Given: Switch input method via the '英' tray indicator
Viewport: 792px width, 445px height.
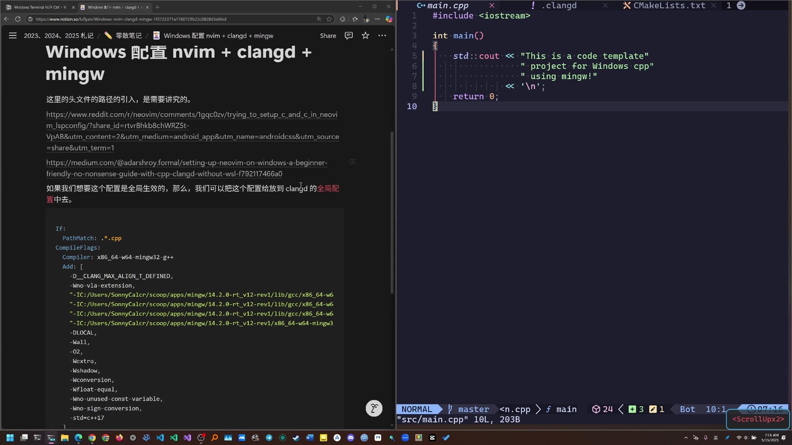Looking at the screenshot, I should [716, 438].
